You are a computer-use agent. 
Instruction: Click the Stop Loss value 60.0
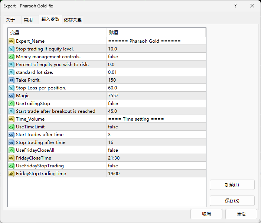point(112,88)
